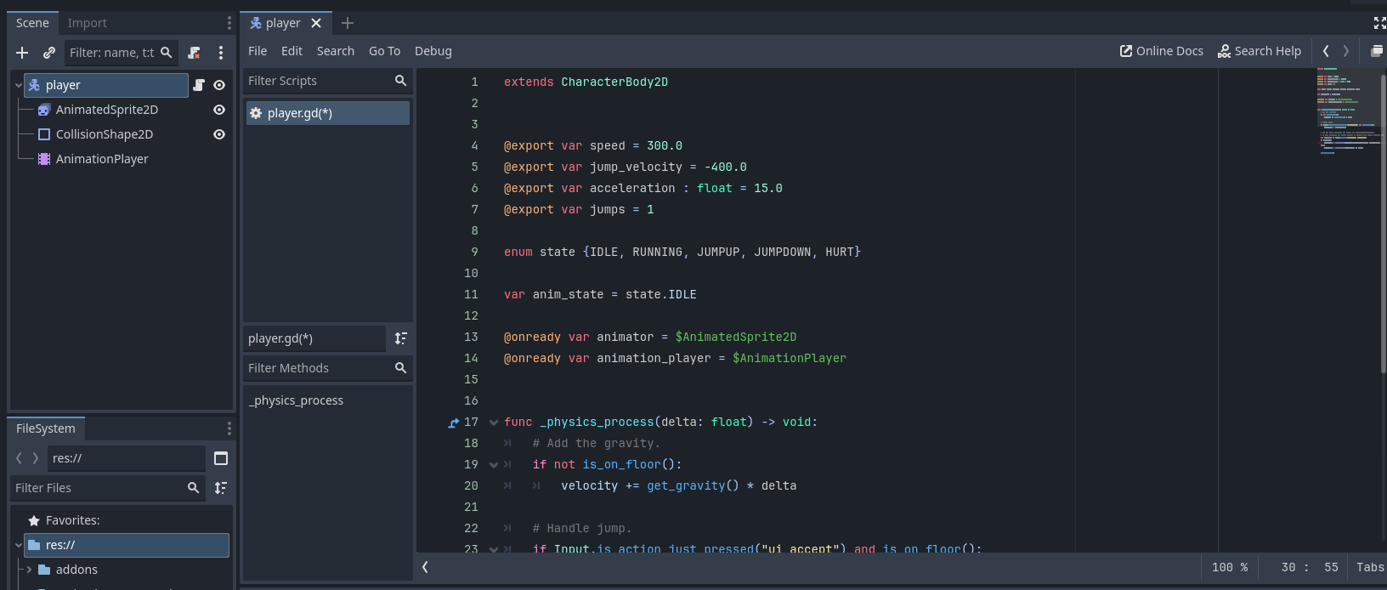The height and width of the screenshot is (590, 1387).
Task: Toggle alphabetical sorting of methods list
Action: (400, 338)
